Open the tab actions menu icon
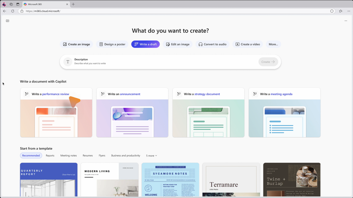353x198 pixels. tap(11, 4)
